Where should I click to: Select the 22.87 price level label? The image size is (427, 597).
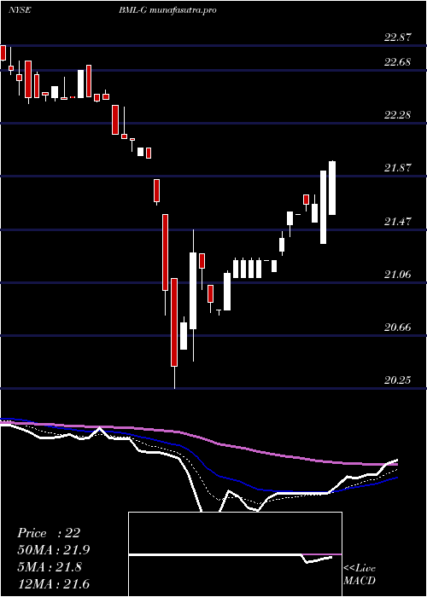pos(398,38)
